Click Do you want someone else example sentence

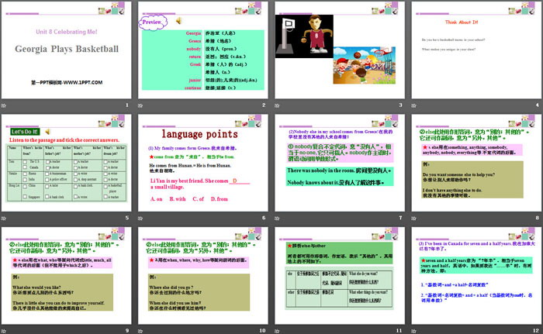coord(458,175)
